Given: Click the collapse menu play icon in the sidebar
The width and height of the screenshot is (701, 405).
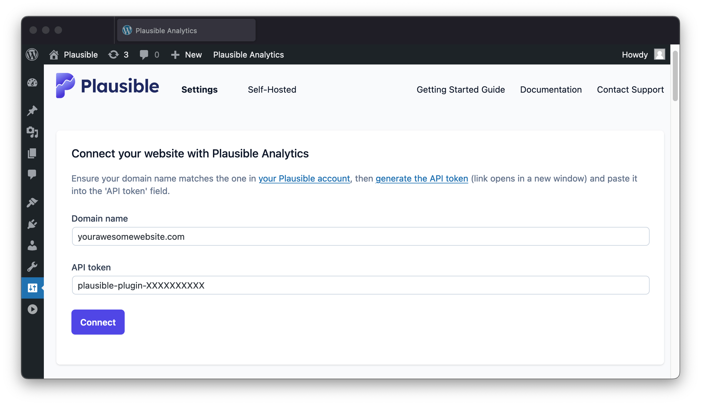Looking at the screenshot, I should coord(33,309).
